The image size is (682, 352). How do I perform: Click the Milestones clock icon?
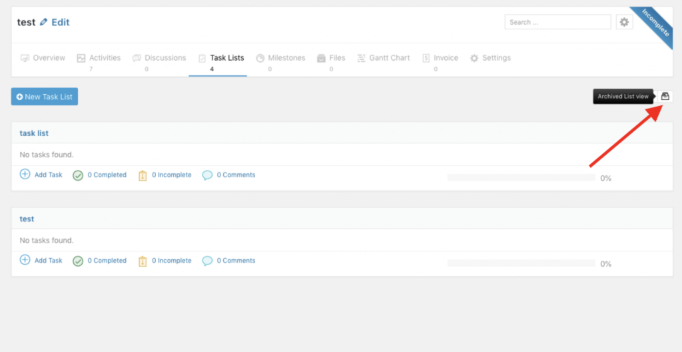pyautogui.click(x=260, y=58)
